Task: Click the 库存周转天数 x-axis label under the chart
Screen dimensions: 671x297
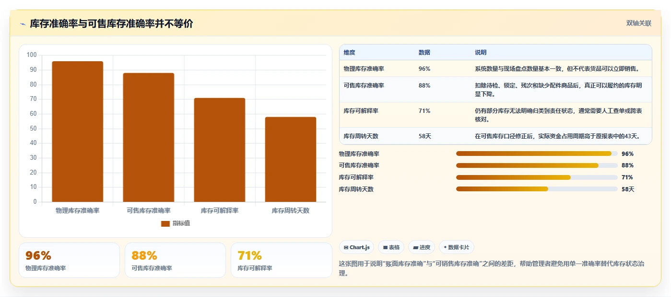Action: (291, 210)
